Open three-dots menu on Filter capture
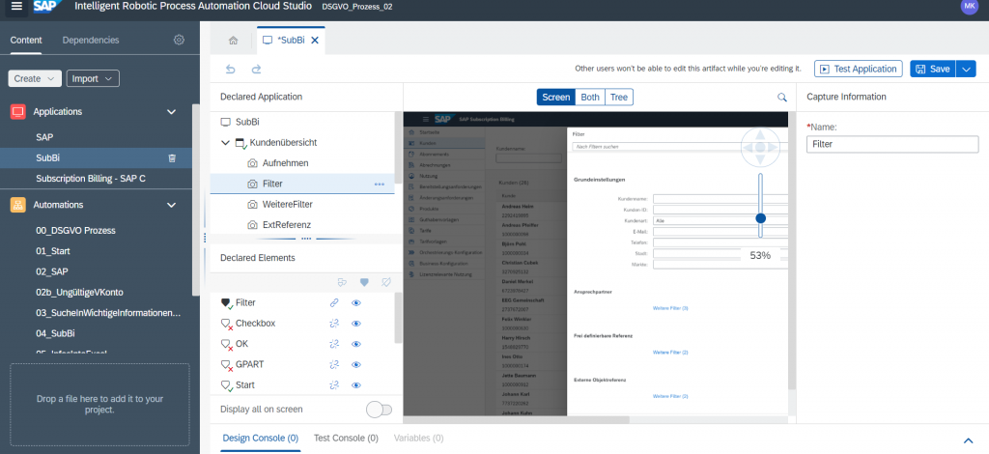The height and width of the screenshot is (454, 989). (x=379, y=184)
